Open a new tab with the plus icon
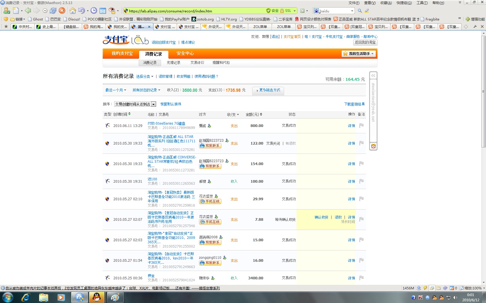486x303 pixels. tap(466, 27)
